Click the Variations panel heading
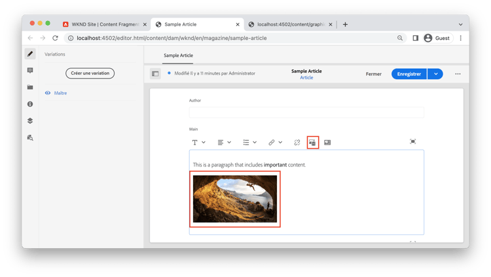491x277 pixels. (55, 54)
